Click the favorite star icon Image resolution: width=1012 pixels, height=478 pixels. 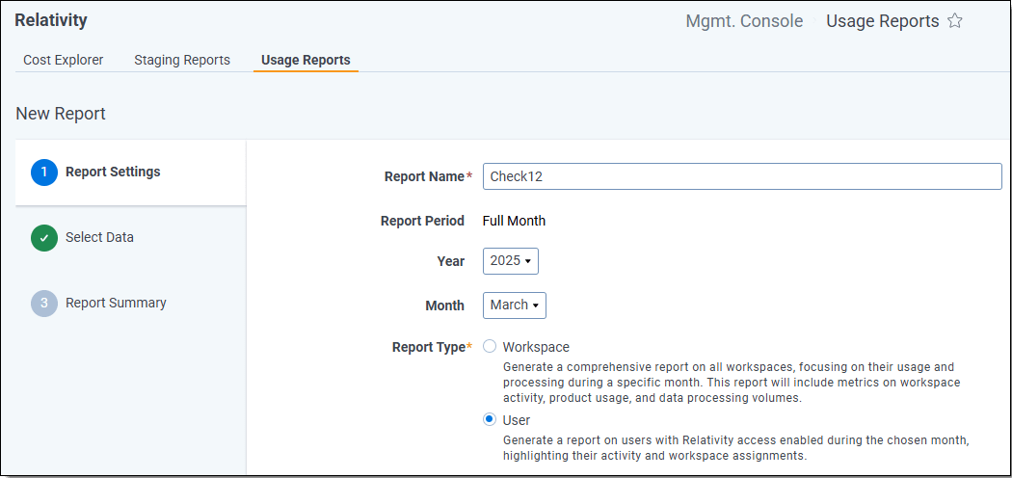pyautogui.click(x=955, y=21)
